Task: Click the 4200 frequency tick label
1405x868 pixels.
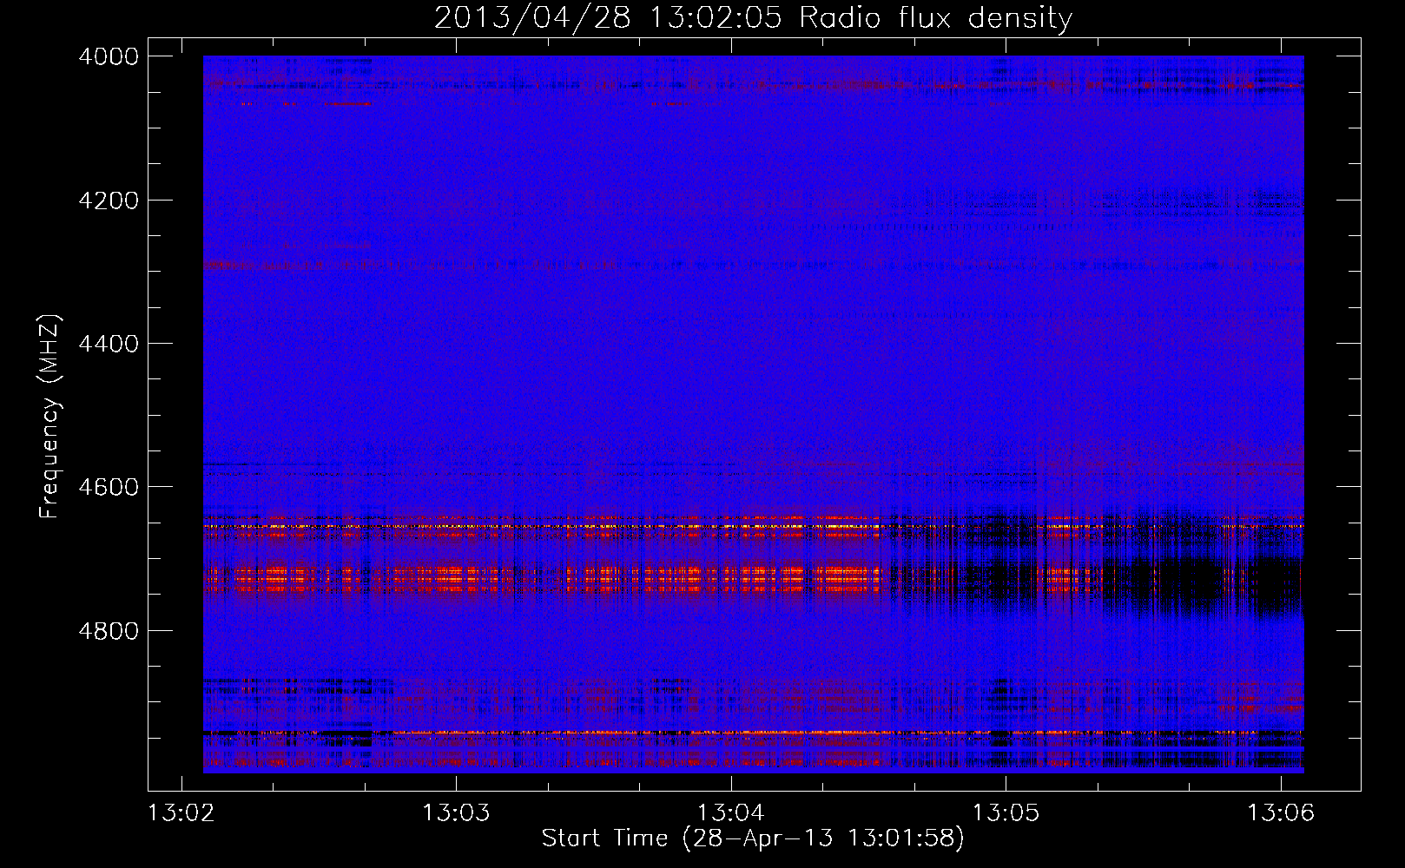Action: 109,201
